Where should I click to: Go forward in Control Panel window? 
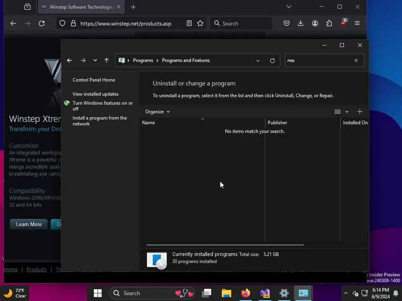click(x=83, y=60)
